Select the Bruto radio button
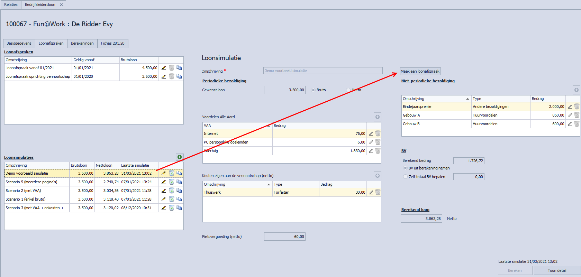The width and height of the screenshot is (581, 277). tap(314, 90)
